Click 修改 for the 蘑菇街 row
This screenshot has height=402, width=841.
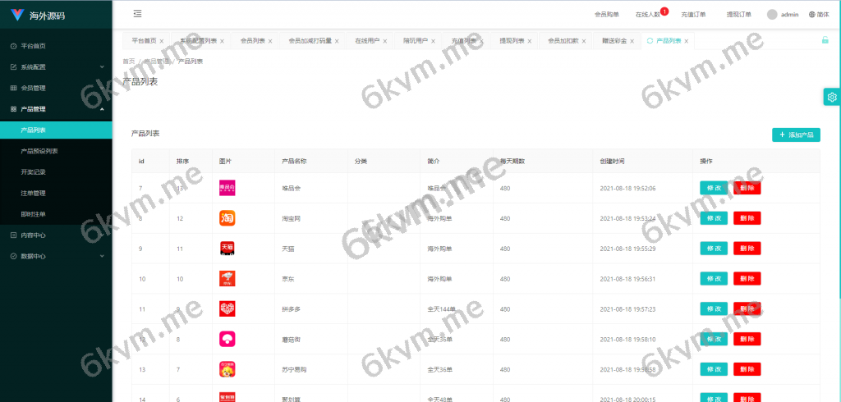tap(714, 340)
